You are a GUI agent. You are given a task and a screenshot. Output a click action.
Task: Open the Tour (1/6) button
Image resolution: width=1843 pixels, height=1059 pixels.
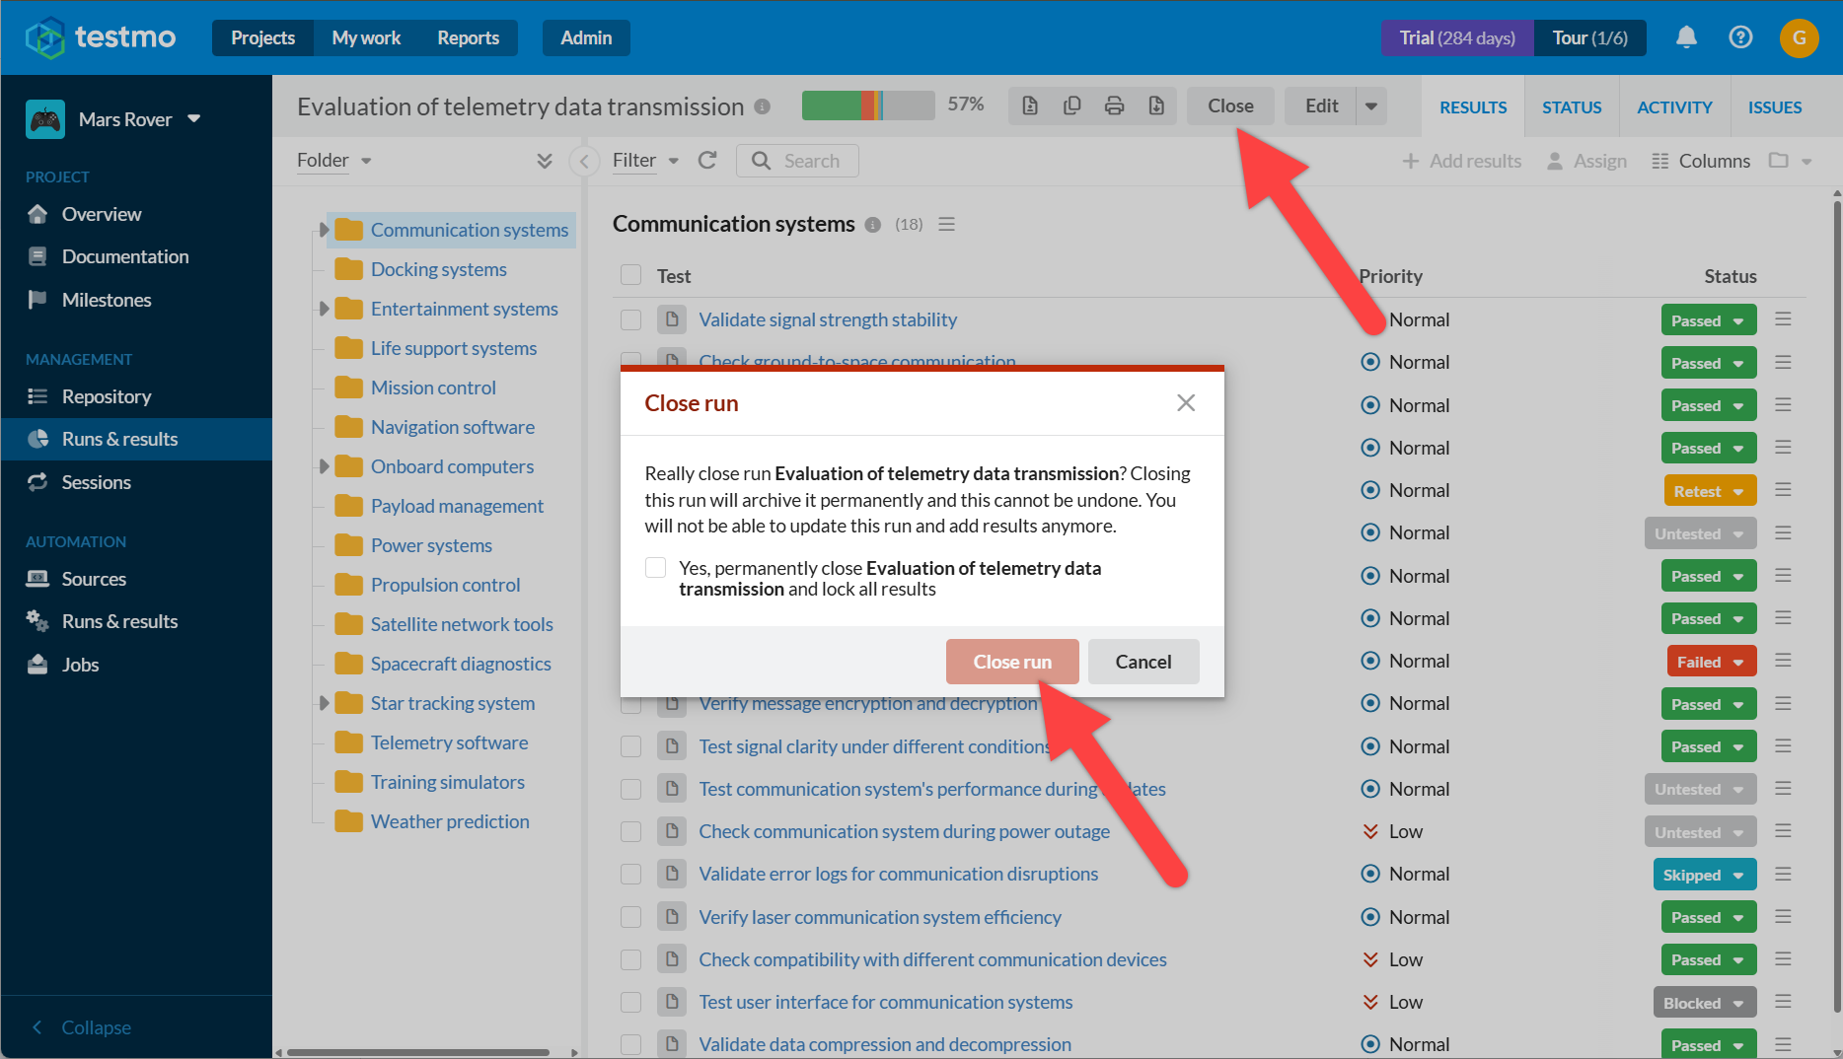pos(1589,37)
